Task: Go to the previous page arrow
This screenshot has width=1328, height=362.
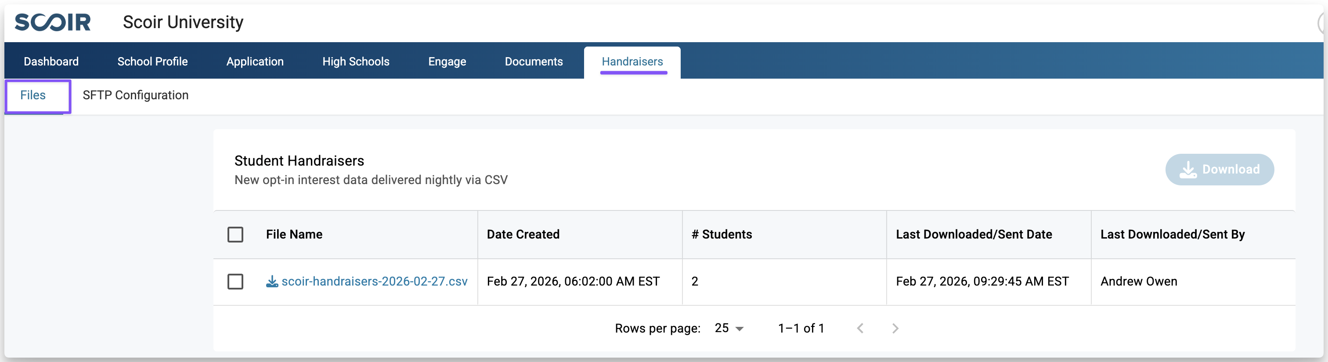Action: (x=860, y=329)
